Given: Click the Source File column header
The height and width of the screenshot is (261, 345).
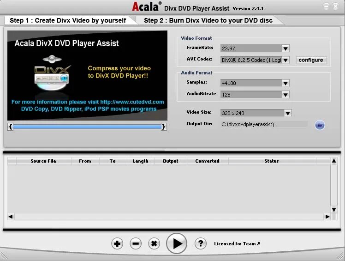Looking at the screenshot, I should (x=43, y=161).
